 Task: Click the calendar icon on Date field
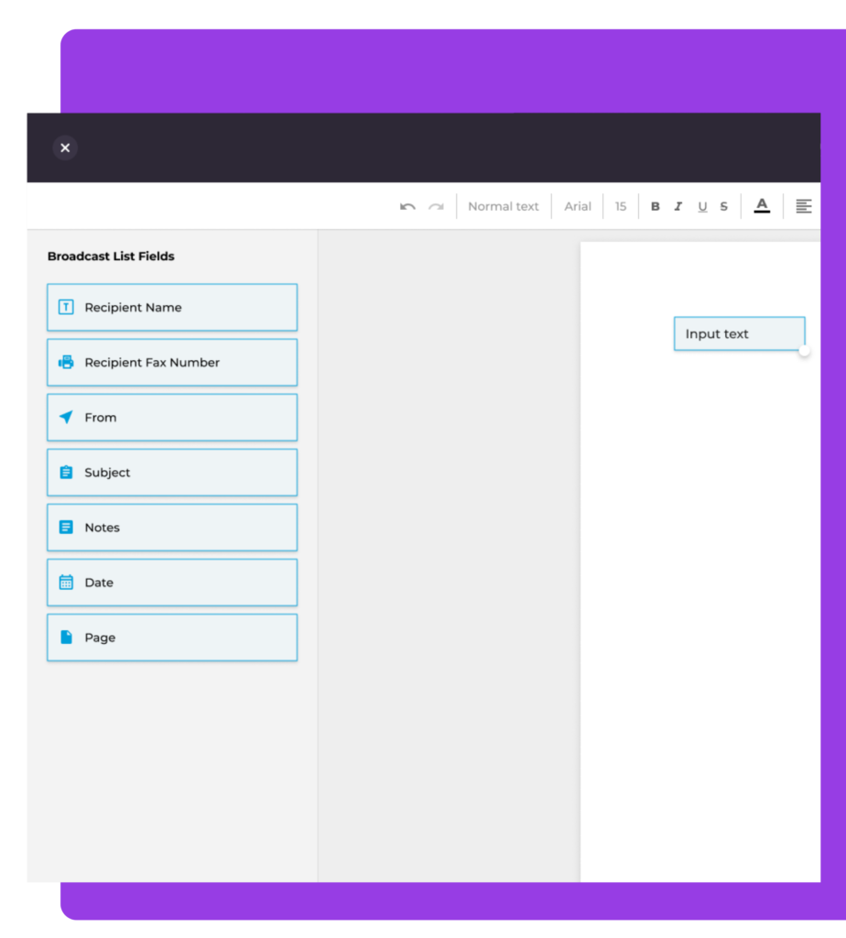65,582
